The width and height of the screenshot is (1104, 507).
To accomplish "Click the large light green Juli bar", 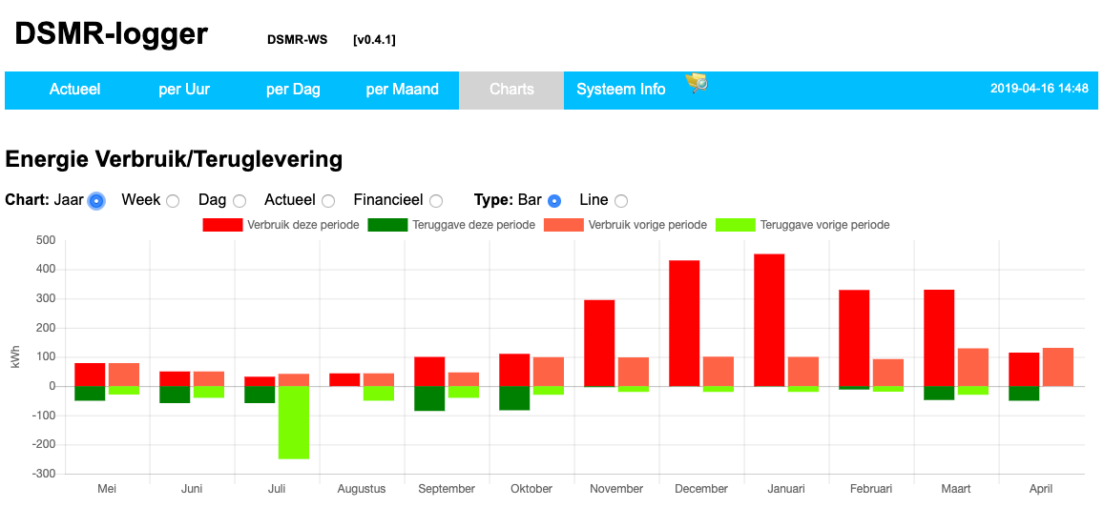I will (x=294, y=422).
